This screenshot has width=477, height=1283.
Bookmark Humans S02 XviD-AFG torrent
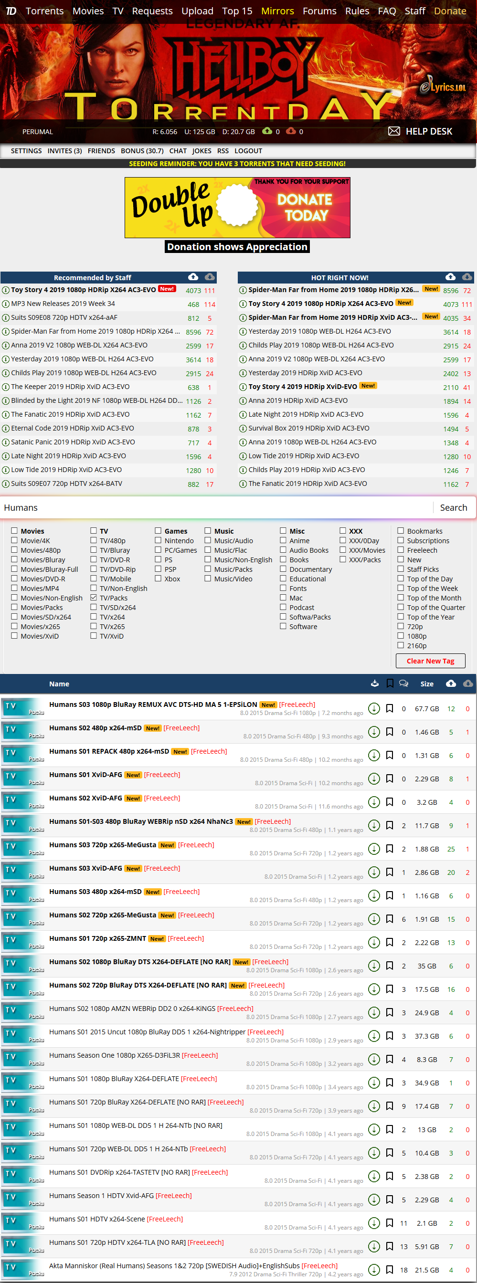[x=390, y=802]
